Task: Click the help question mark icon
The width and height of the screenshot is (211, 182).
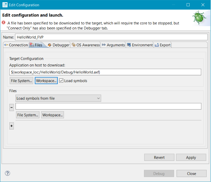Action: [x=8, y=173]
